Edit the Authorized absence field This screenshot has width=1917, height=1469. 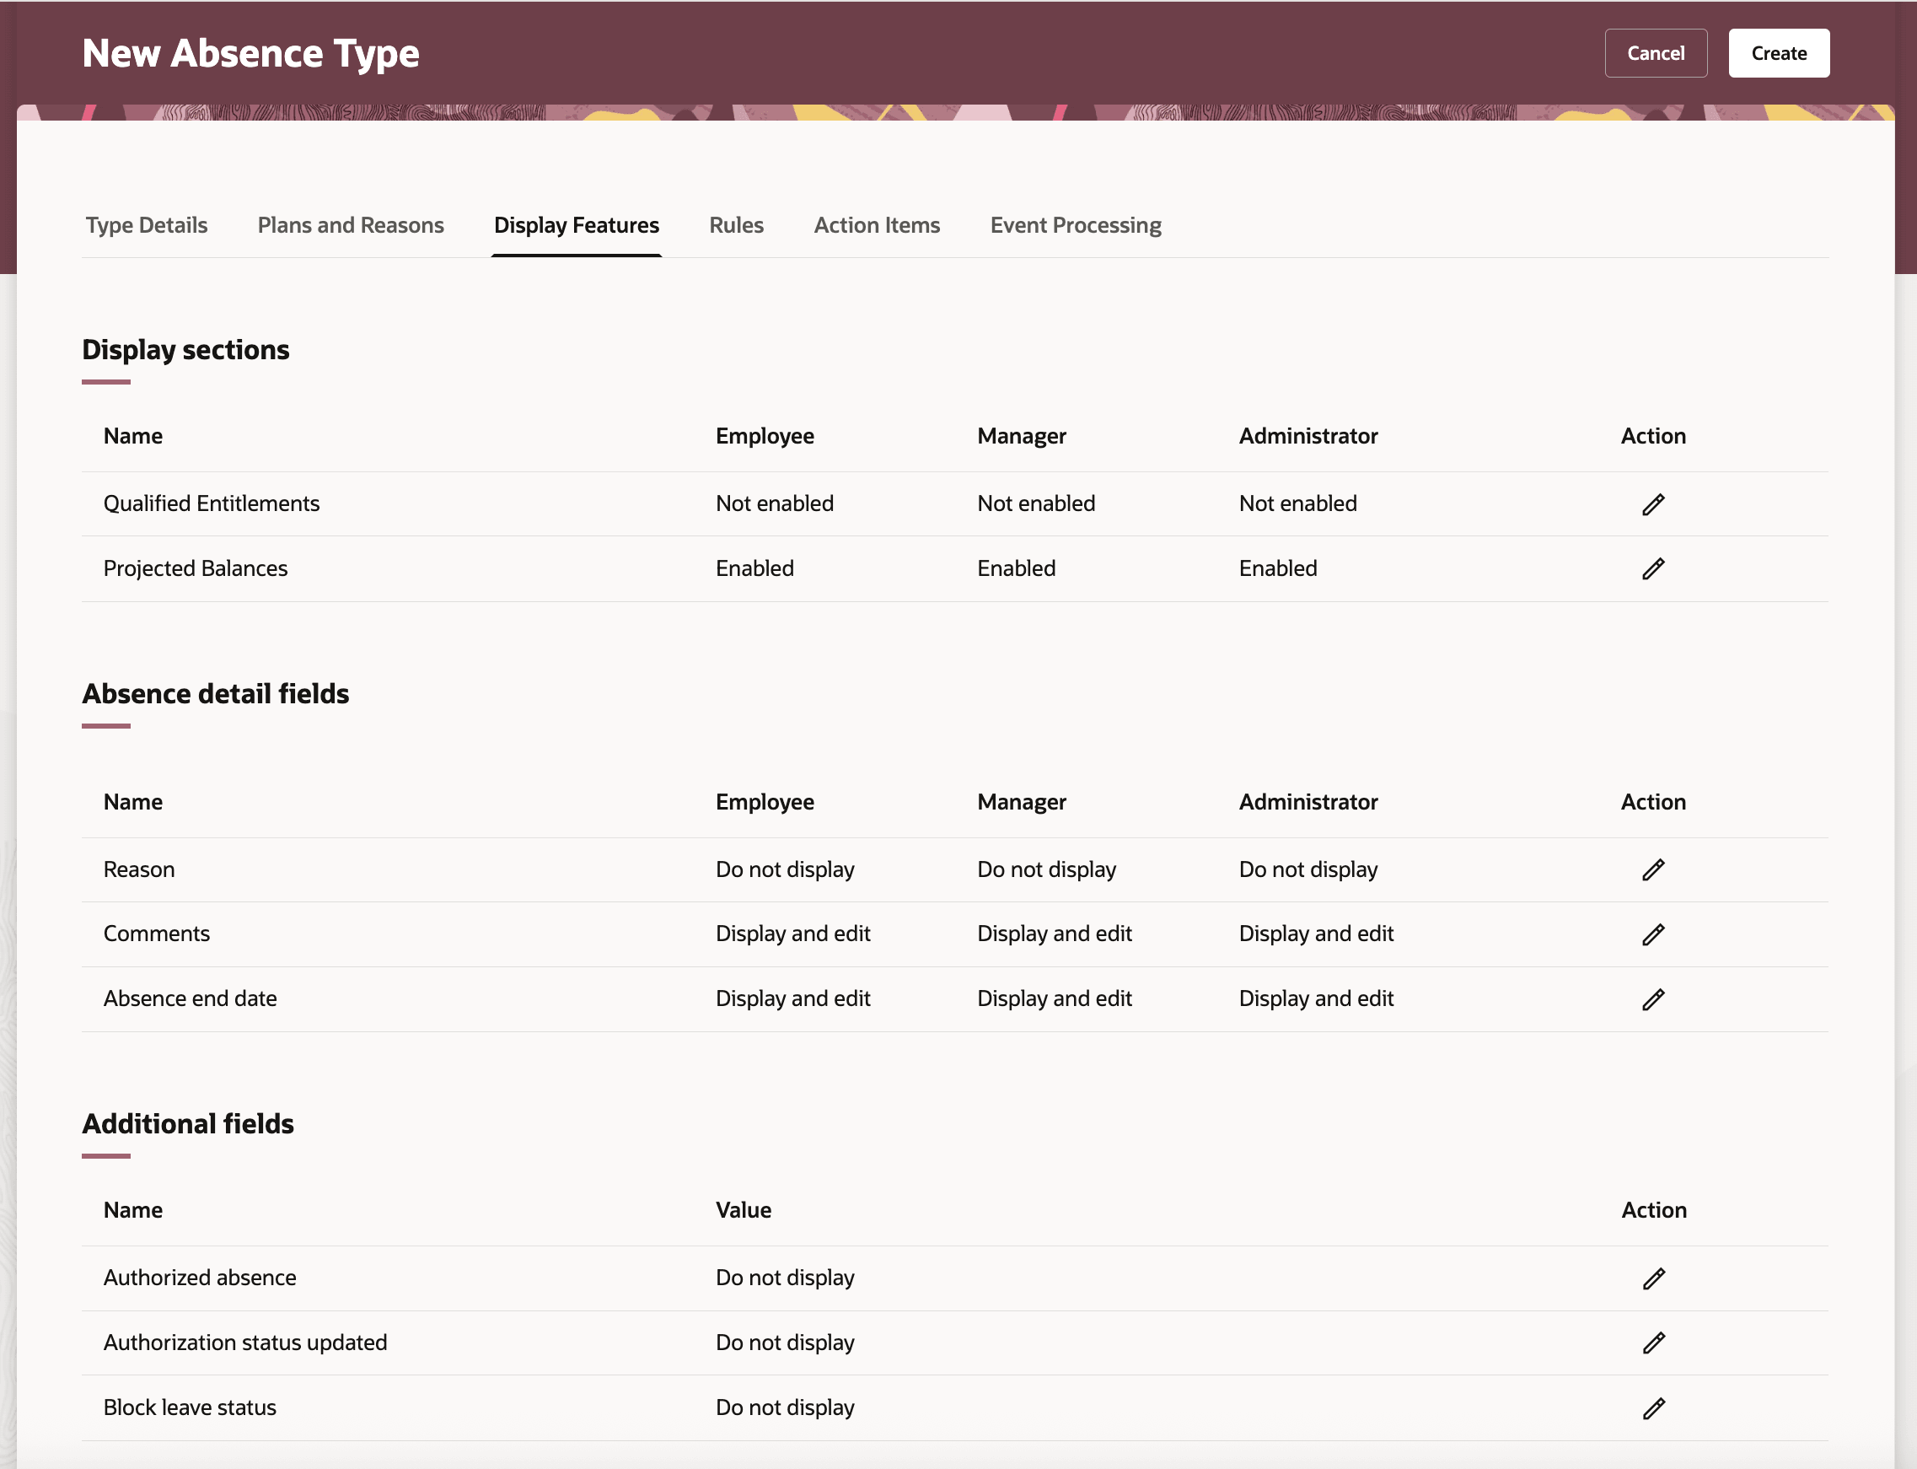click(1652, 1278)
